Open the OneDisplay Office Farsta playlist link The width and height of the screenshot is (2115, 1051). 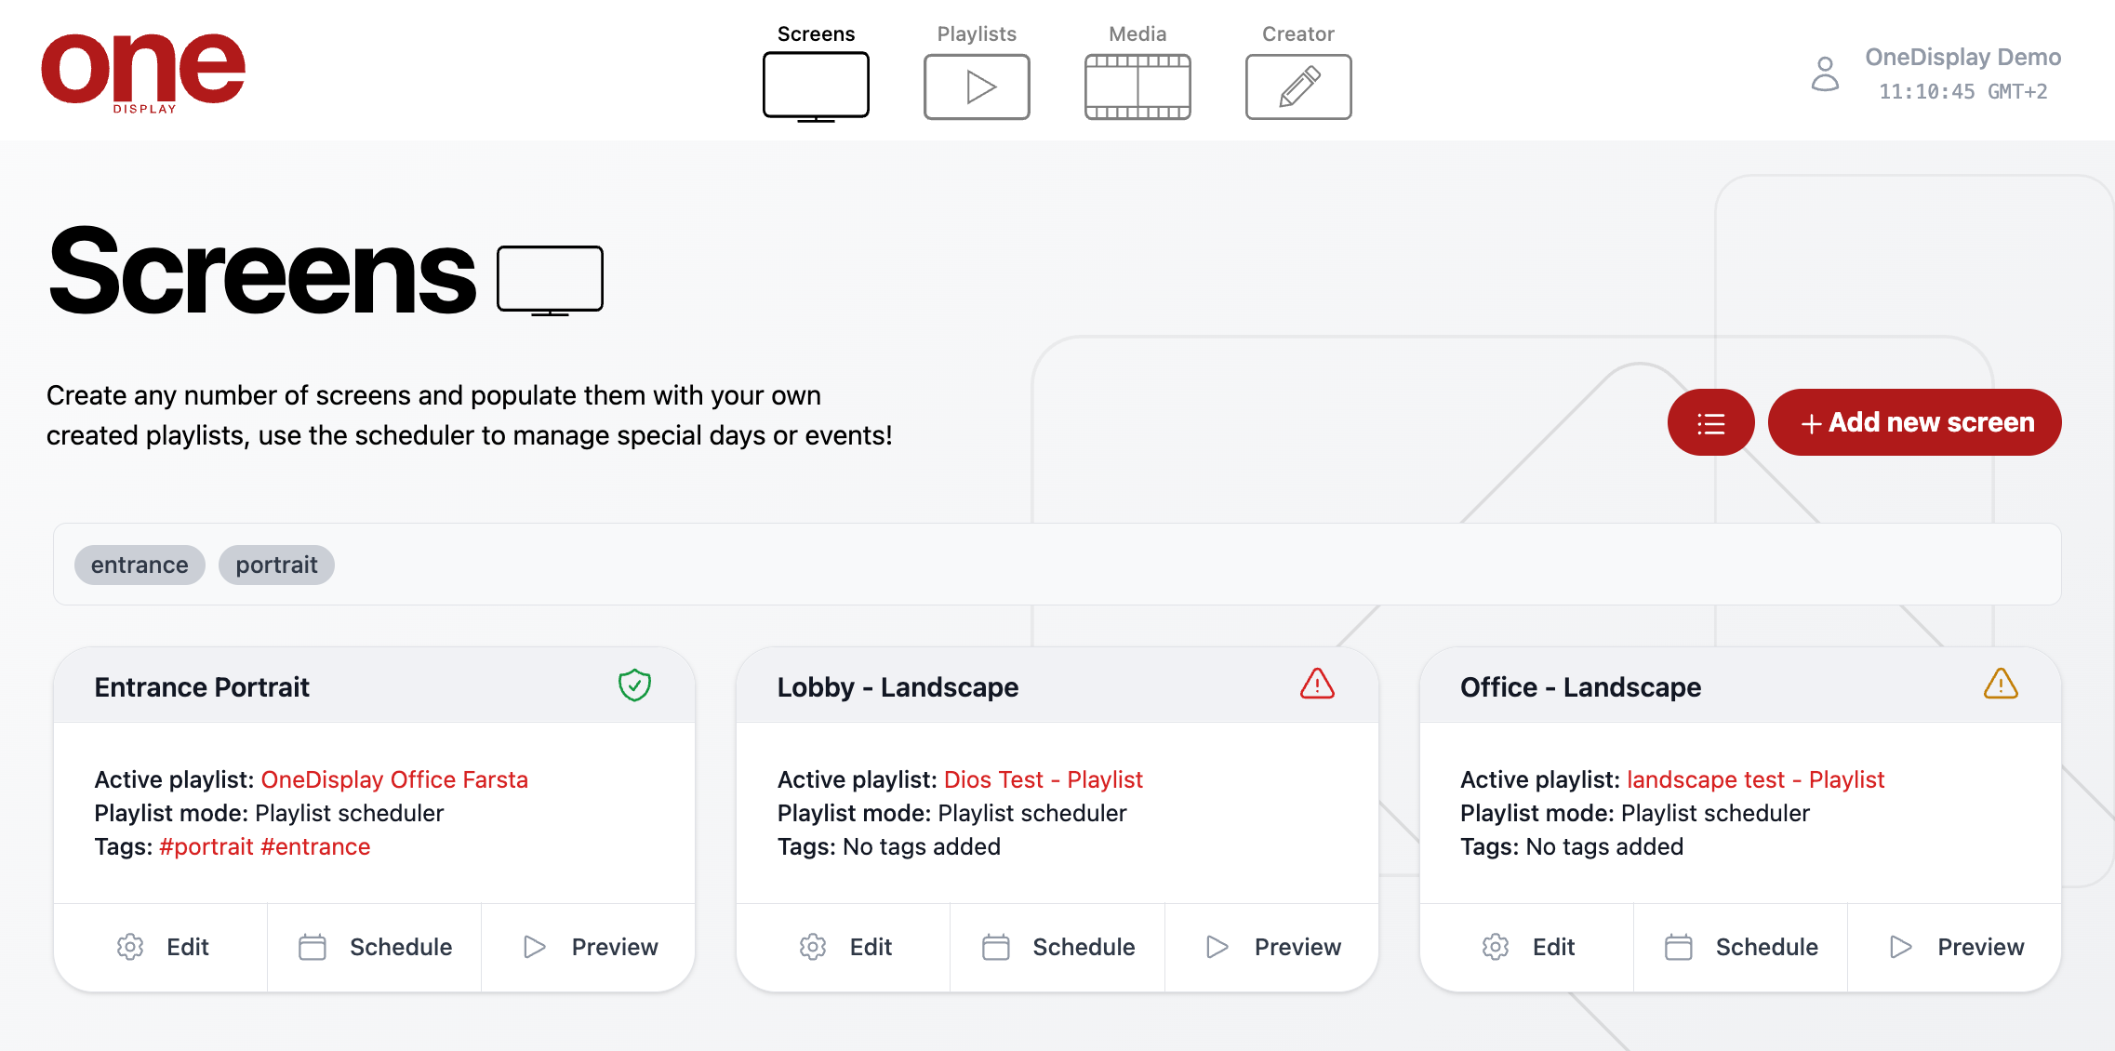click(x=394, y=779)
